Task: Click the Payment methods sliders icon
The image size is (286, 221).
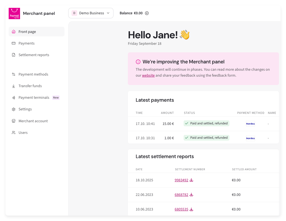Action: point(14,74)
